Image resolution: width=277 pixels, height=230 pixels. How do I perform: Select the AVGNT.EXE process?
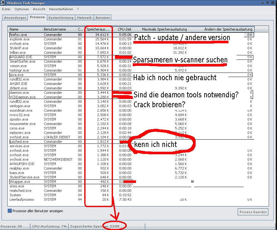point(131,84)
